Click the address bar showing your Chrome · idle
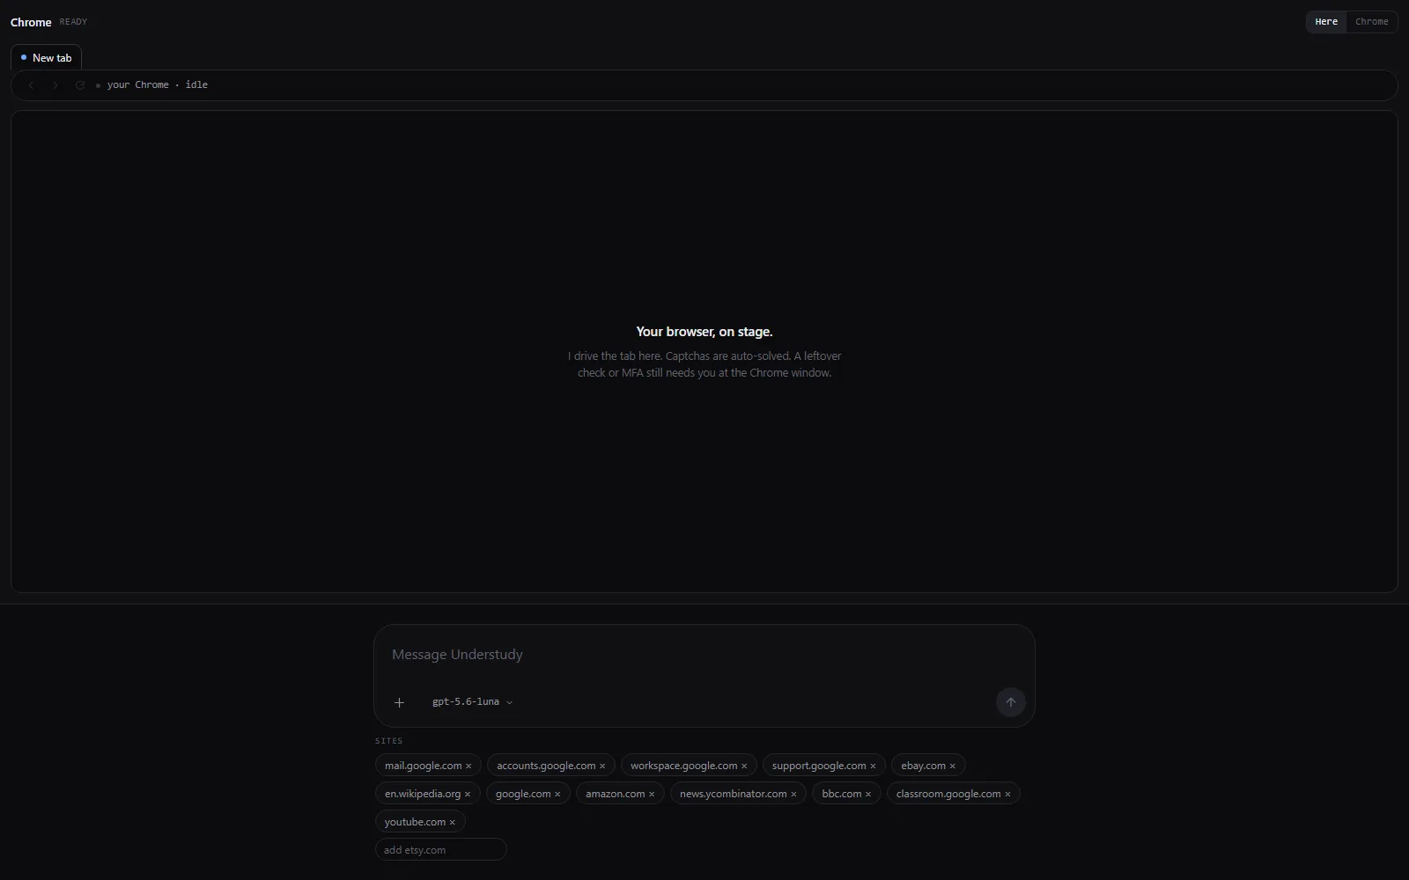 click(x=704, y=85)
